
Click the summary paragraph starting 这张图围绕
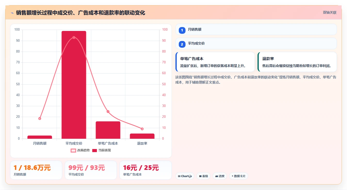(256, 80)
